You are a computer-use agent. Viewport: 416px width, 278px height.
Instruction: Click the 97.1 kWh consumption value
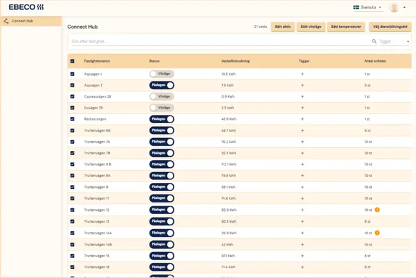(228, 256)
